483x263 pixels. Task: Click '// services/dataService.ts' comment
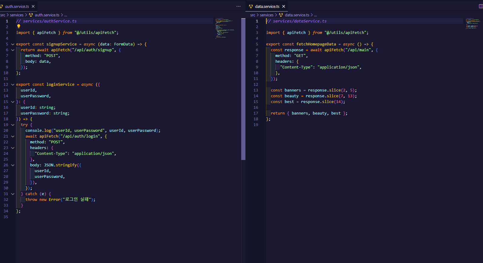click(x=296, y=21)
